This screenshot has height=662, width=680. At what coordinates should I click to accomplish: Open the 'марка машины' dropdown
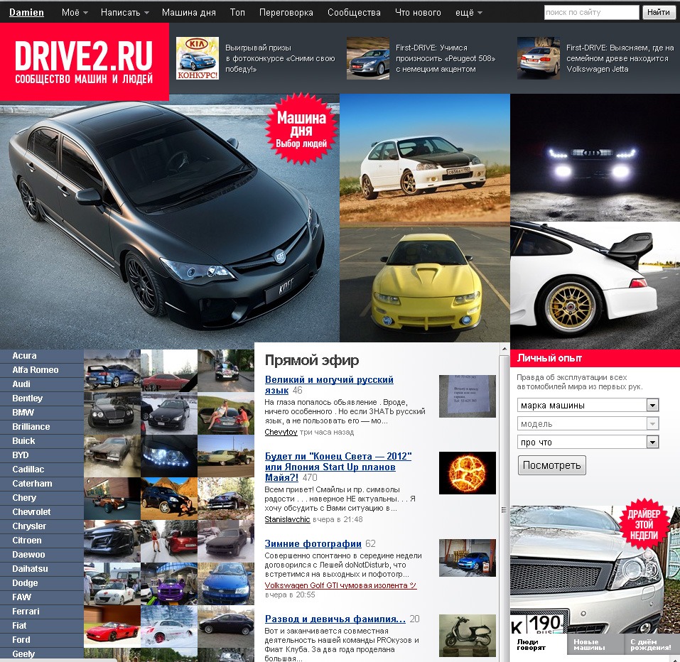588,406
